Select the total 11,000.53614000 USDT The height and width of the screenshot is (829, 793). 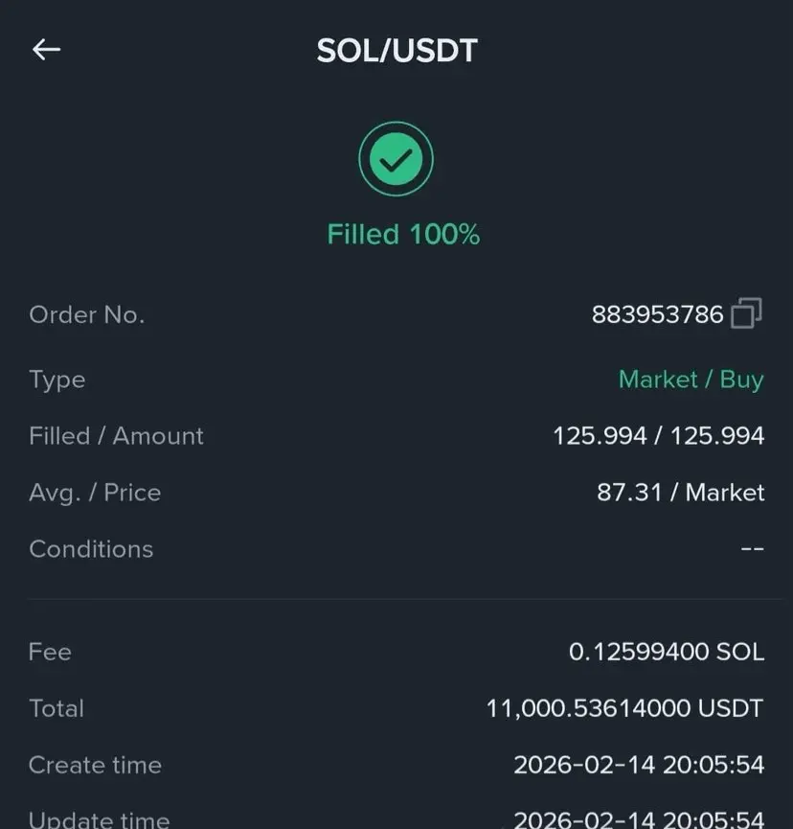[x=624, y=708]
